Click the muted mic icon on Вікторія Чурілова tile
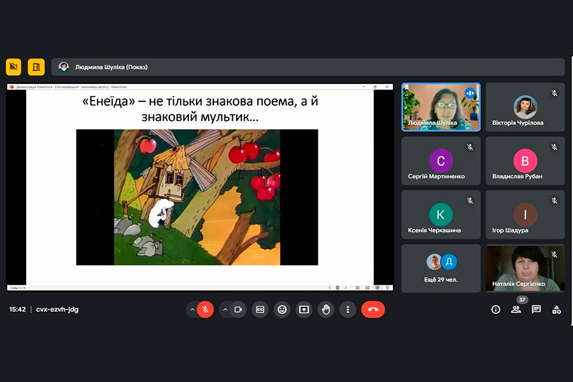573x382 pixels. [555, 93]
